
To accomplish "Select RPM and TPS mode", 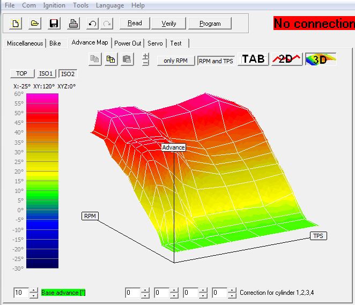I will point(216,61).
